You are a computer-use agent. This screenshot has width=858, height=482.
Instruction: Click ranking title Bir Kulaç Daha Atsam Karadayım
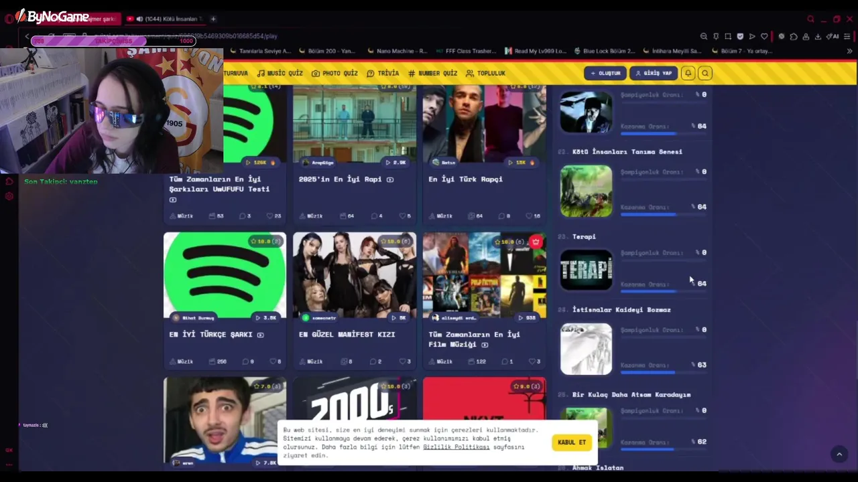pyautogui.click(x=631, y=395)
